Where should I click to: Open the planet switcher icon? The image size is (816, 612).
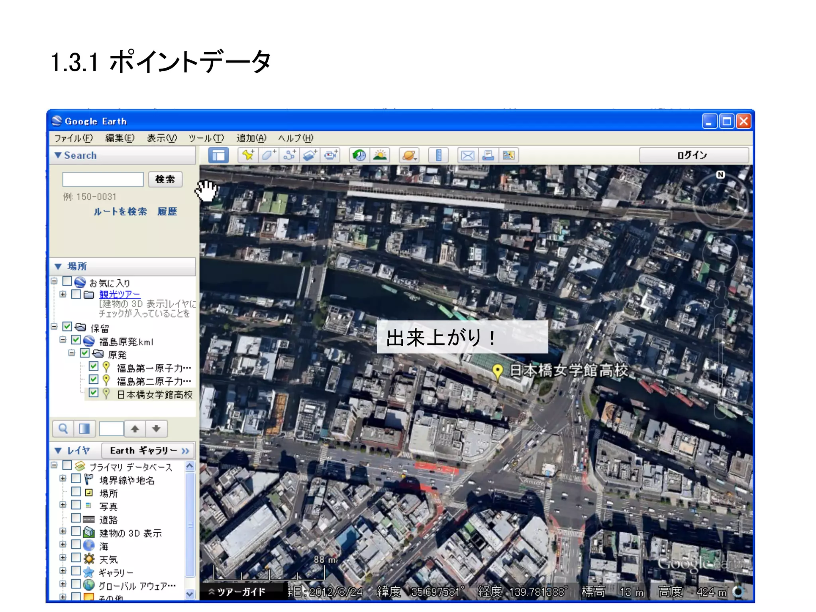click(x=409, y=155)
